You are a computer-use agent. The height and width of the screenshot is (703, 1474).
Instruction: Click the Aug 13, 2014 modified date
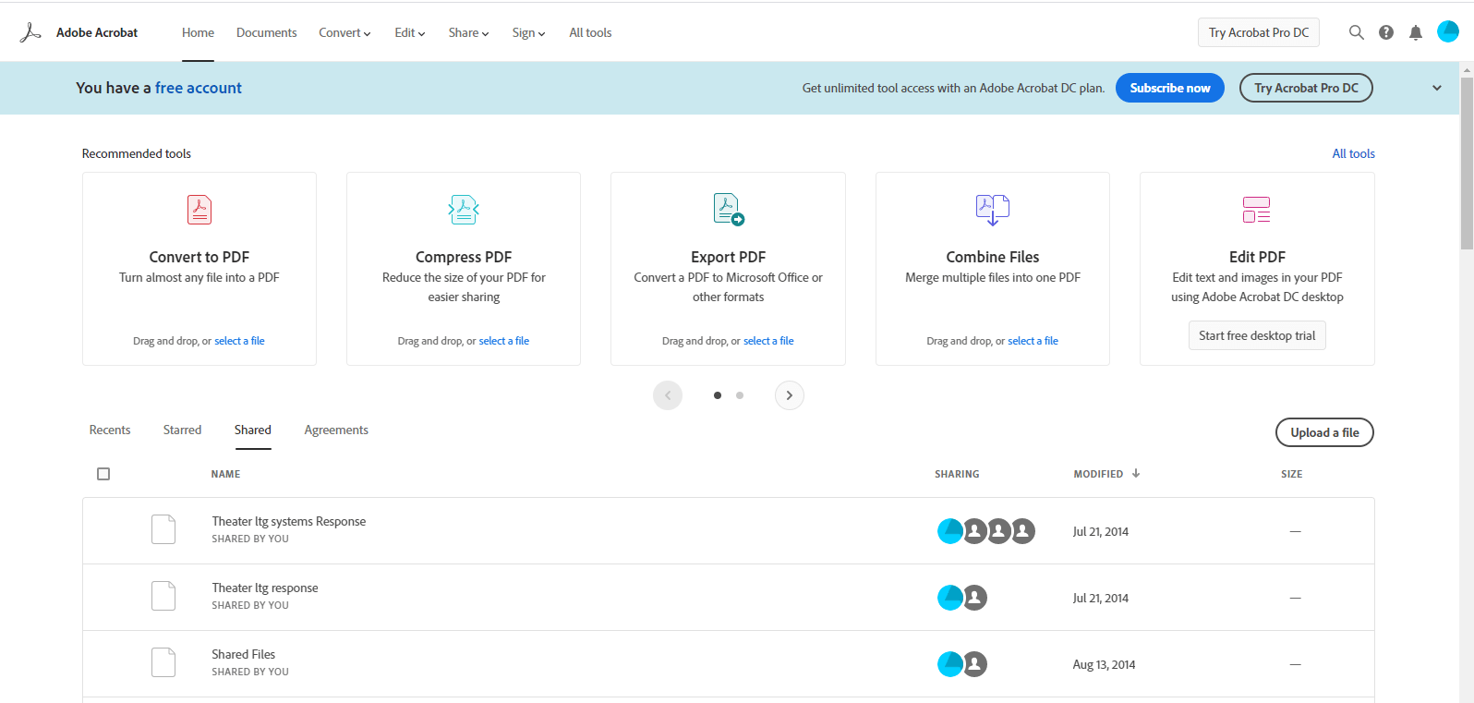1104,664
